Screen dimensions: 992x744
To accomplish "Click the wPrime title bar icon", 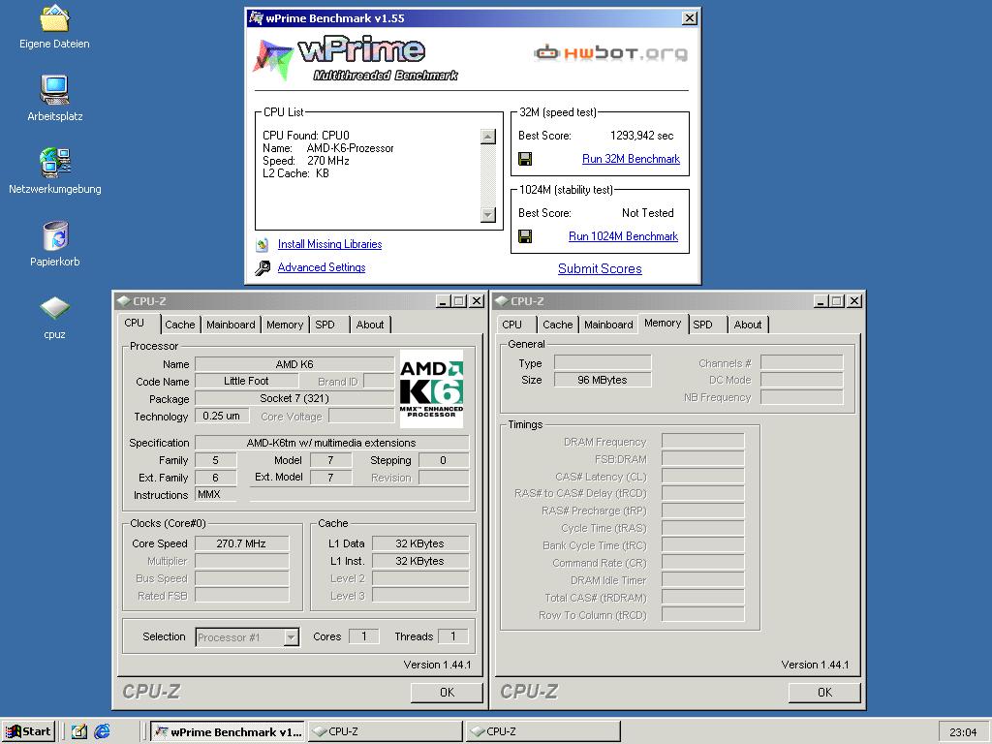I will [256, 17].
